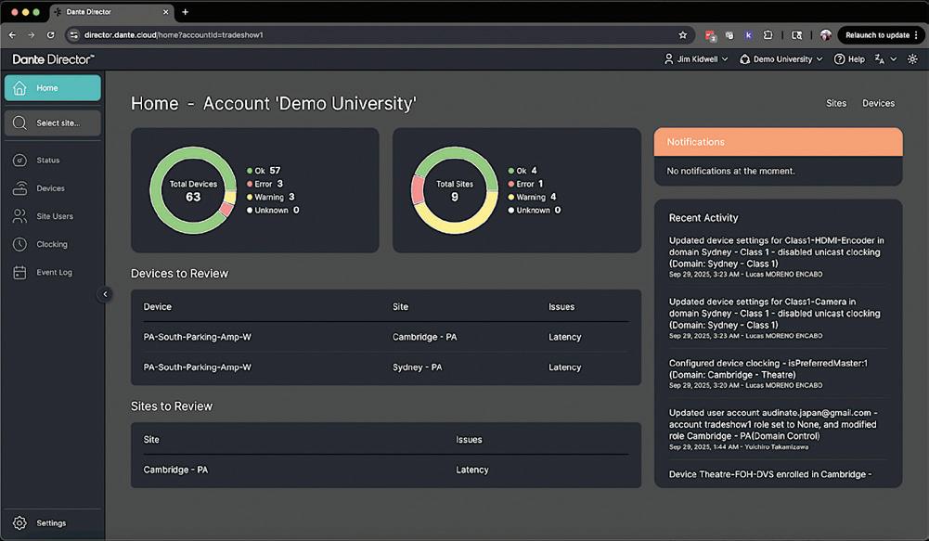Open the Help menu
Viewport: 929px width, 541px height.
pos(849,59)
